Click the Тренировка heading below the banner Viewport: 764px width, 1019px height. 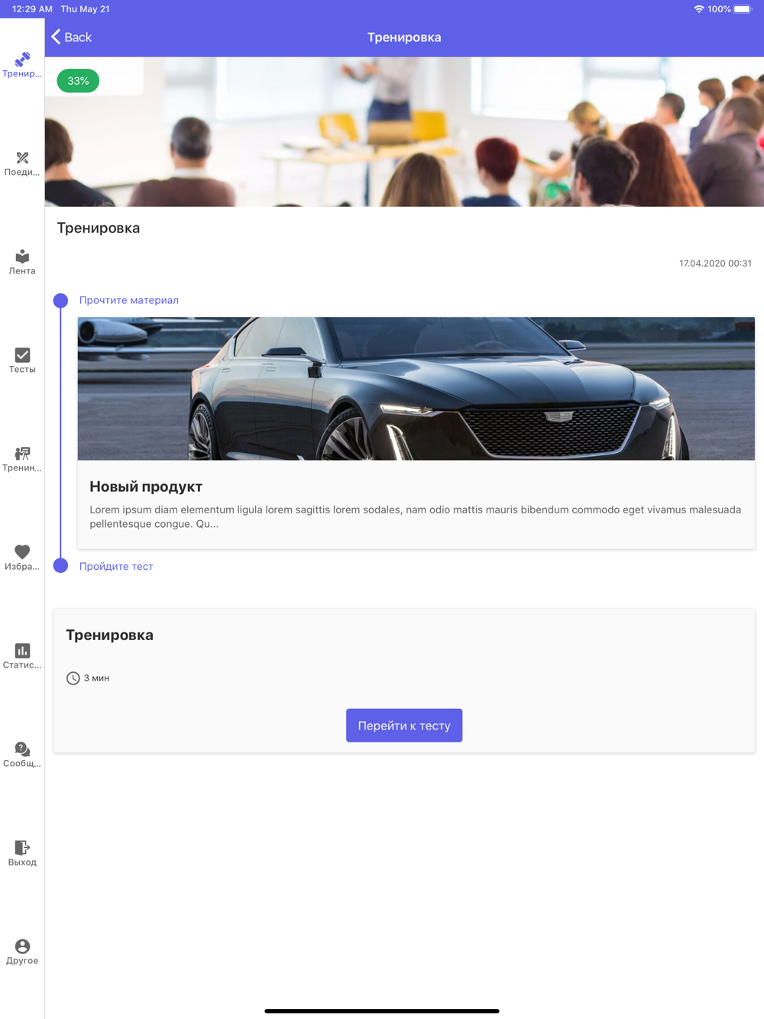pos(99,228)
